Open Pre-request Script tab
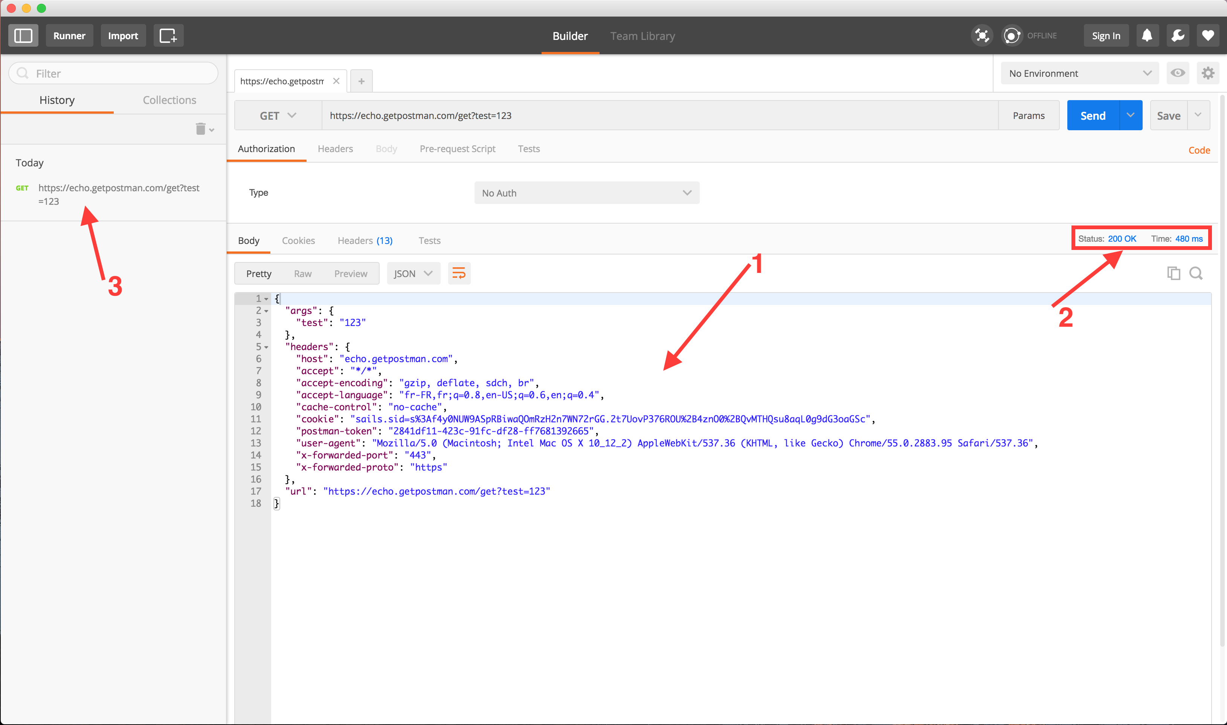 click(x=457, y=149)
